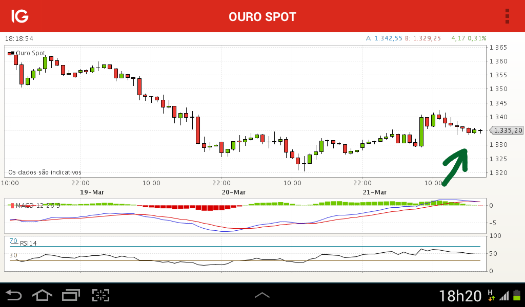Viewport: 525px width, 307px height.
Task: Tap the Android back button
Action: click(14, 295)
